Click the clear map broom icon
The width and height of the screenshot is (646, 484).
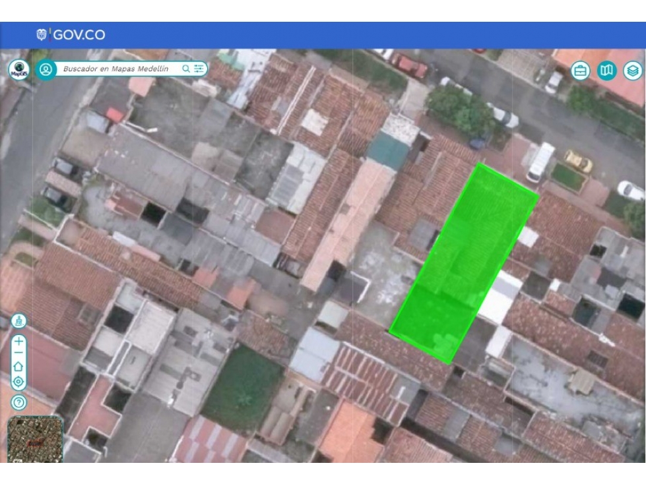pos(18,321)
